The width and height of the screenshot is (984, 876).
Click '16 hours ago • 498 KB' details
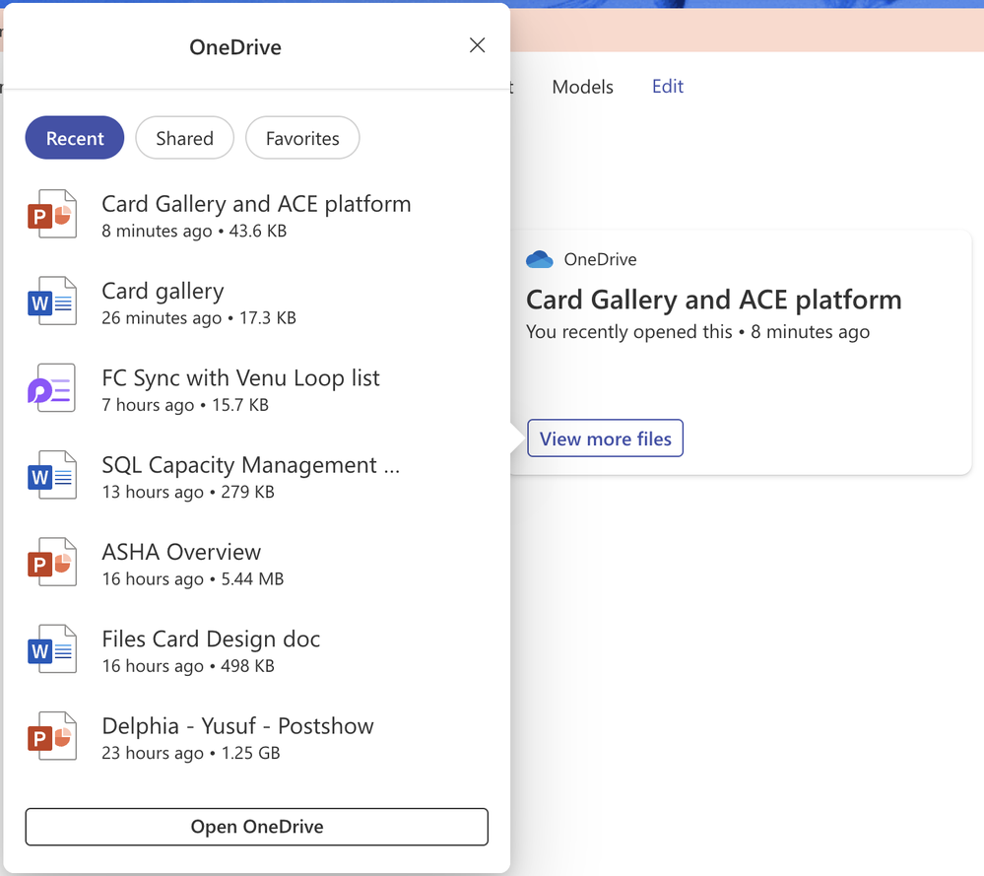tap(188, 666)
